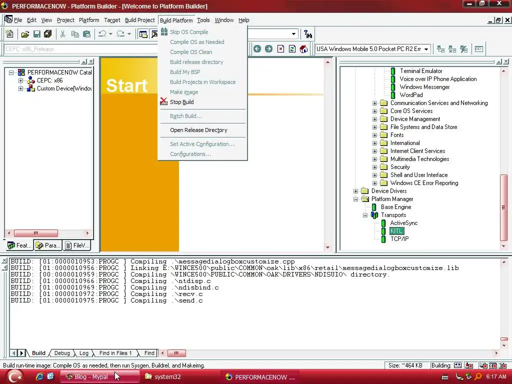Switch to the Debug output tab
The width and height of the screenshot is (512, 384).
coord(62,353)
